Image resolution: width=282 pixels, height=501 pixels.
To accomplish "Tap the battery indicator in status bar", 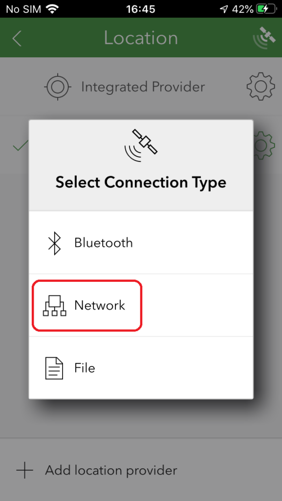I will (267, 9).
